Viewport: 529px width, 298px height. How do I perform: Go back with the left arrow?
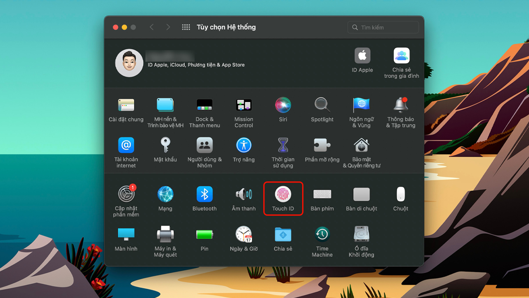click(x=152, y=27)
